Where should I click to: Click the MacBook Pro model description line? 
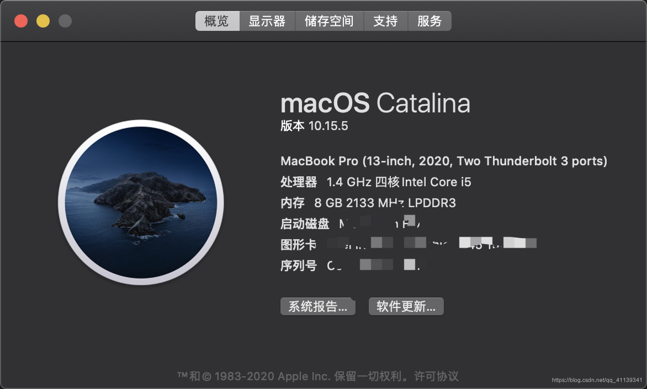coord(444,161)
